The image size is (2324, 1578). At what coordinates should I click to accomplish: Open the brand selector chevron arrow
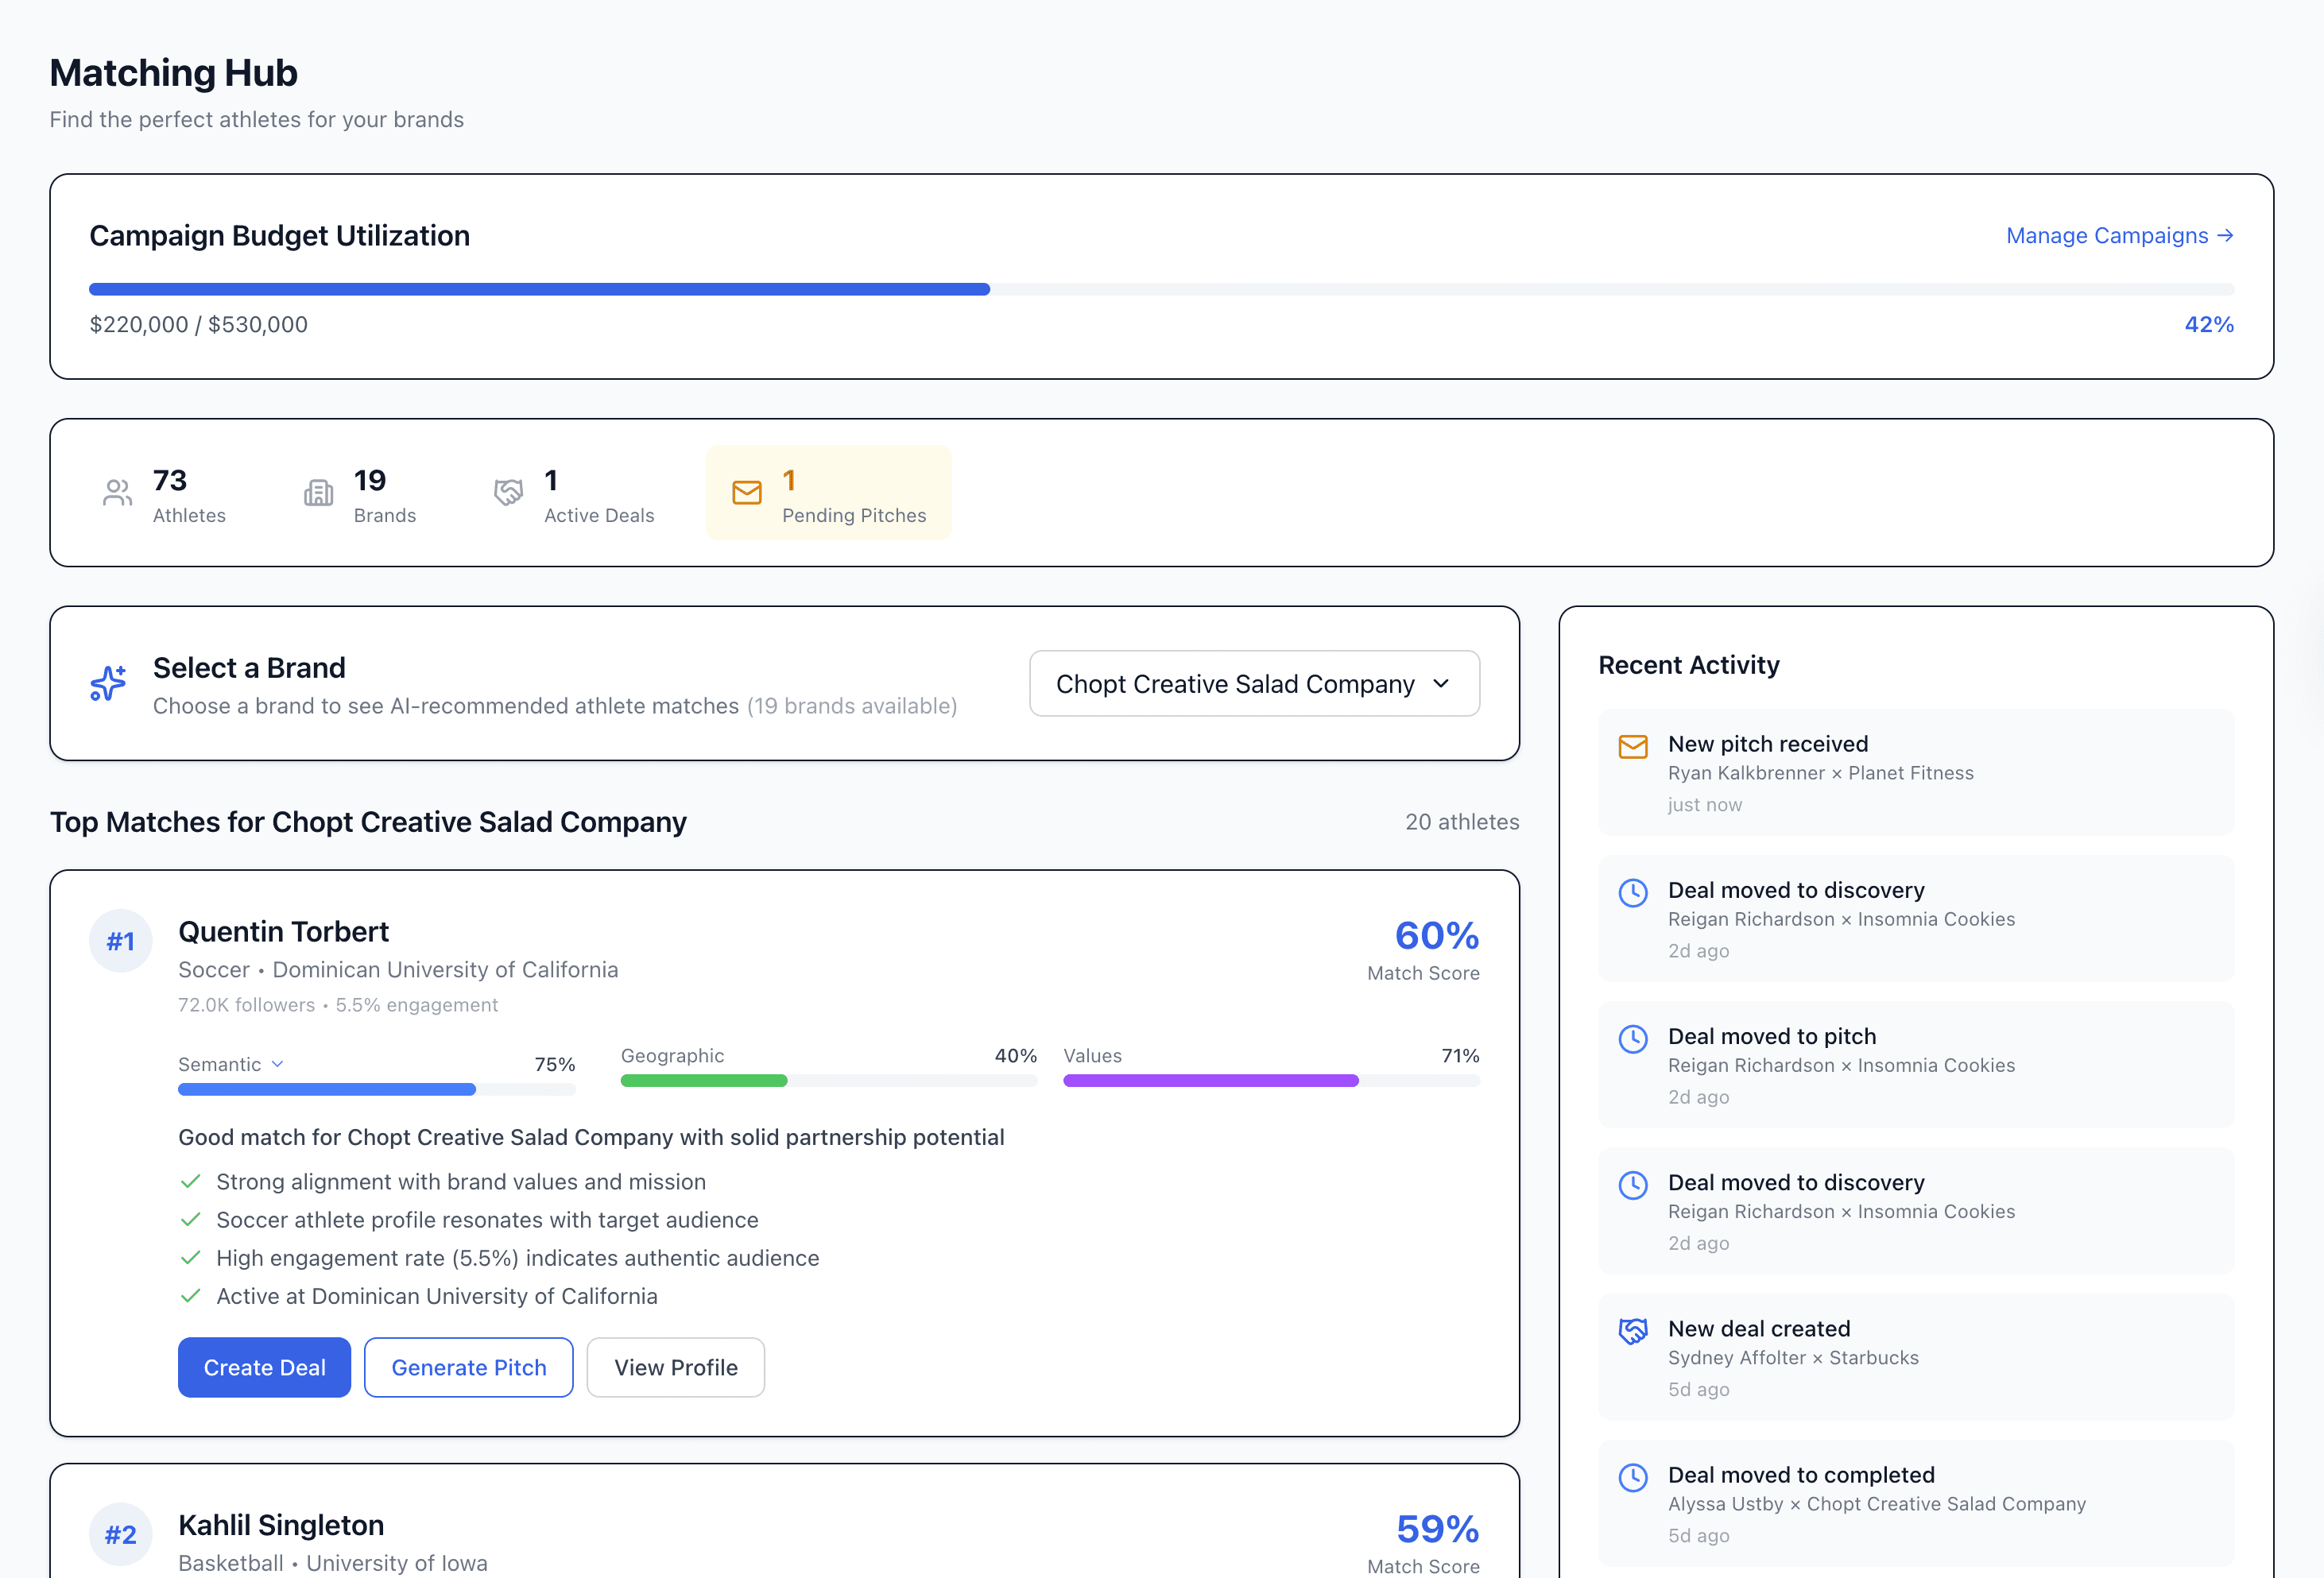coord(1441,683)
